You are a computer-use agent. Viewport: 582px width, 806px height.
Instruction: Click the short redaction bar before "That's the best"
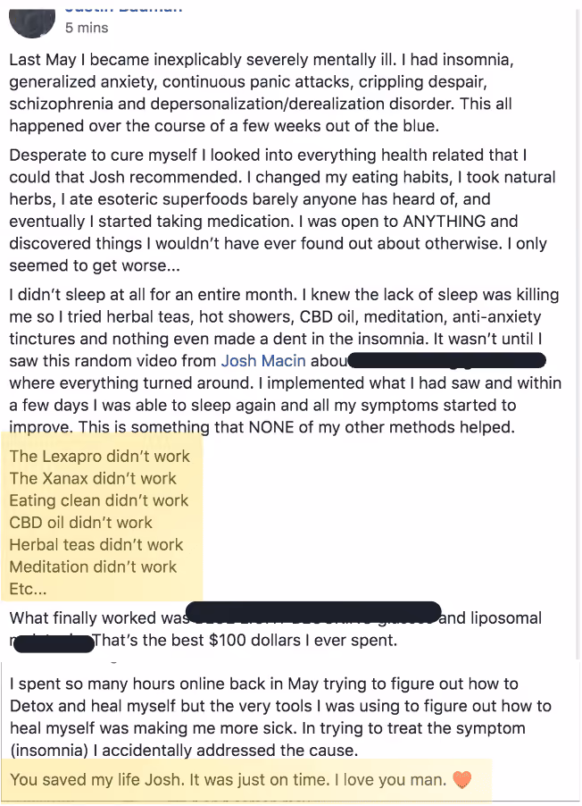(54, 643)
